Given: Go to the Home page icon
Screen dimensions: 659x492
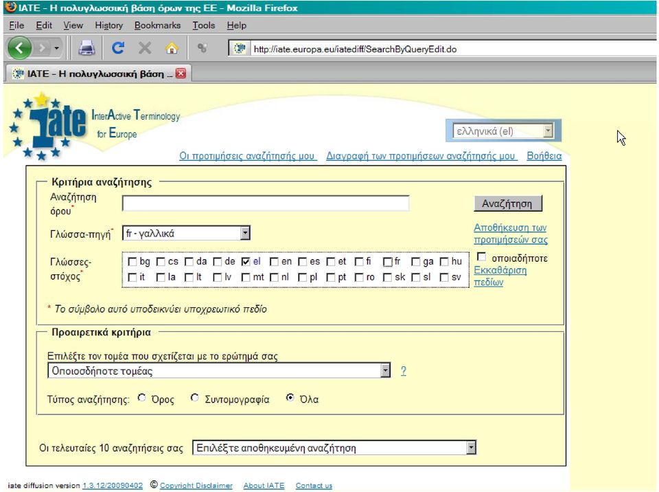Looking at the screenshot, I should pos(172,48).
